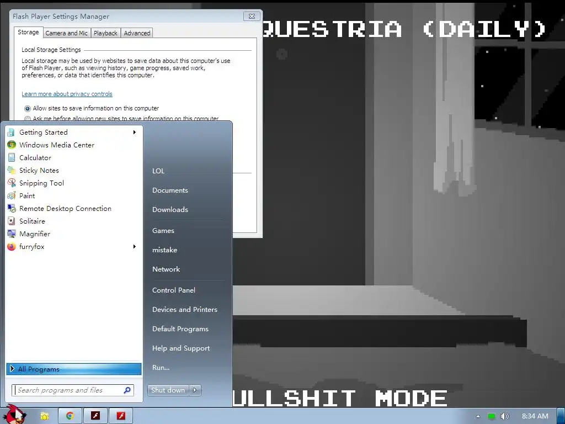Launch Windows Media Center icon
Viewport: 565px width, 424px height.
point(11,145)
